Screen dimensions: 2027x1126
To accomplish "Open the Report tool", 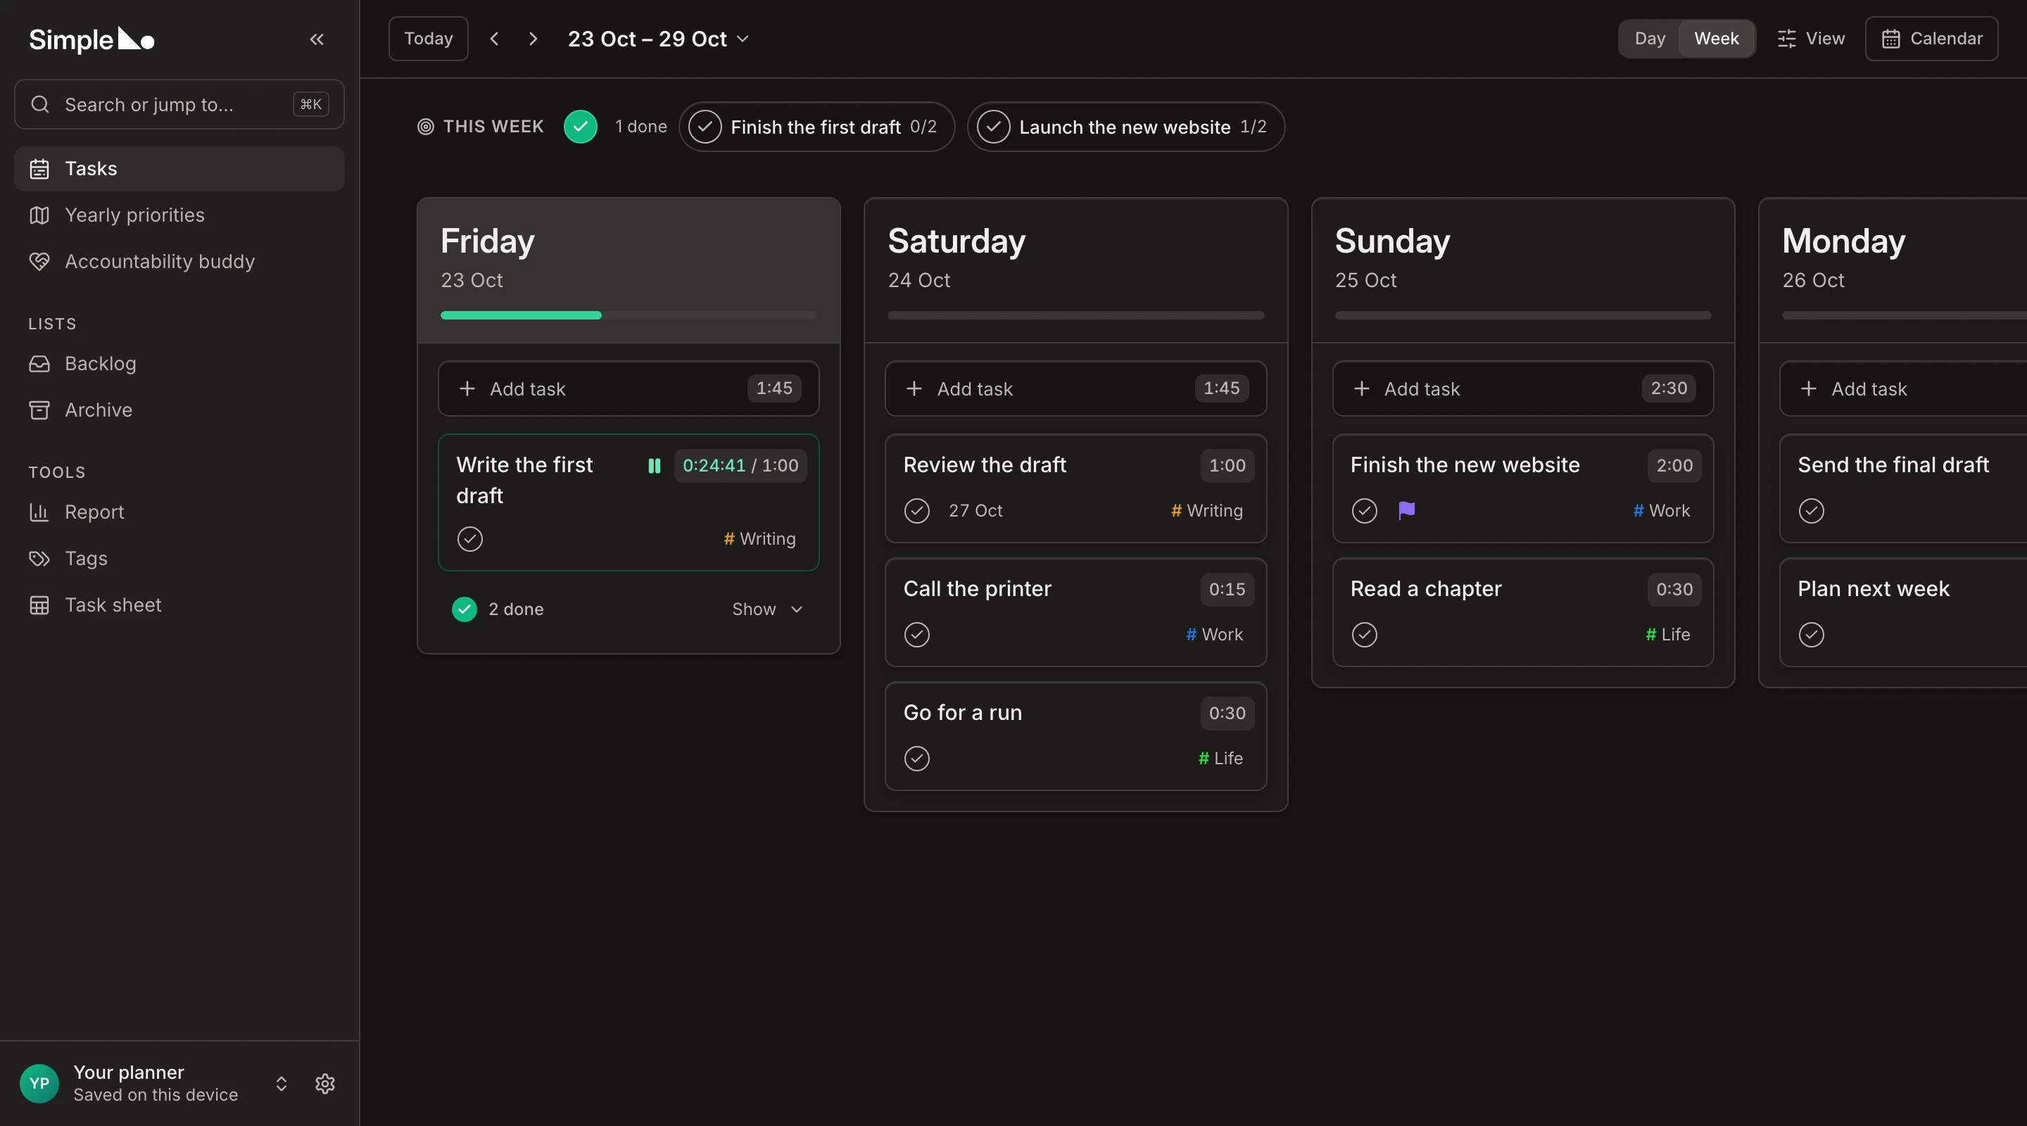I will 179,512.
